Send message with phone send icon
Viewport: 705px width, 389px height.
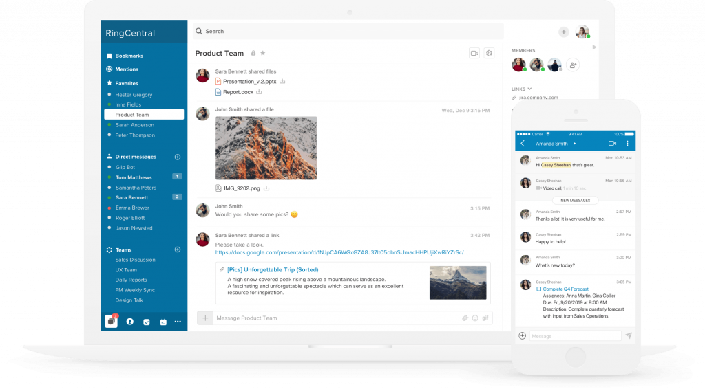tap(629, 335)
